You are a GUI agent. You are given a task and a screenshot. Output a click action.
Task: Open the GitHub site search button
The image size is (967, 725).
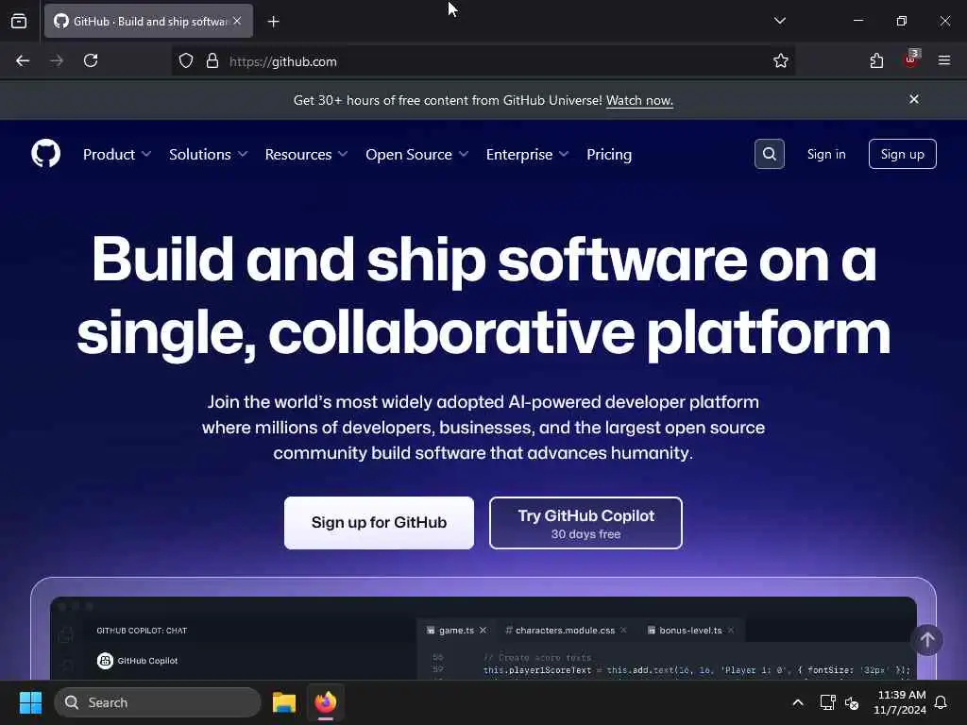tap(769, 154)
